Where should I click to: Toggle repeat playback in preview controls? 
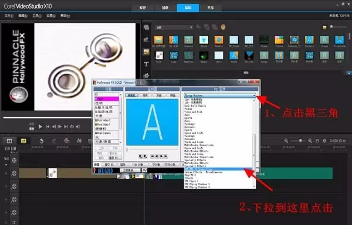72,127
